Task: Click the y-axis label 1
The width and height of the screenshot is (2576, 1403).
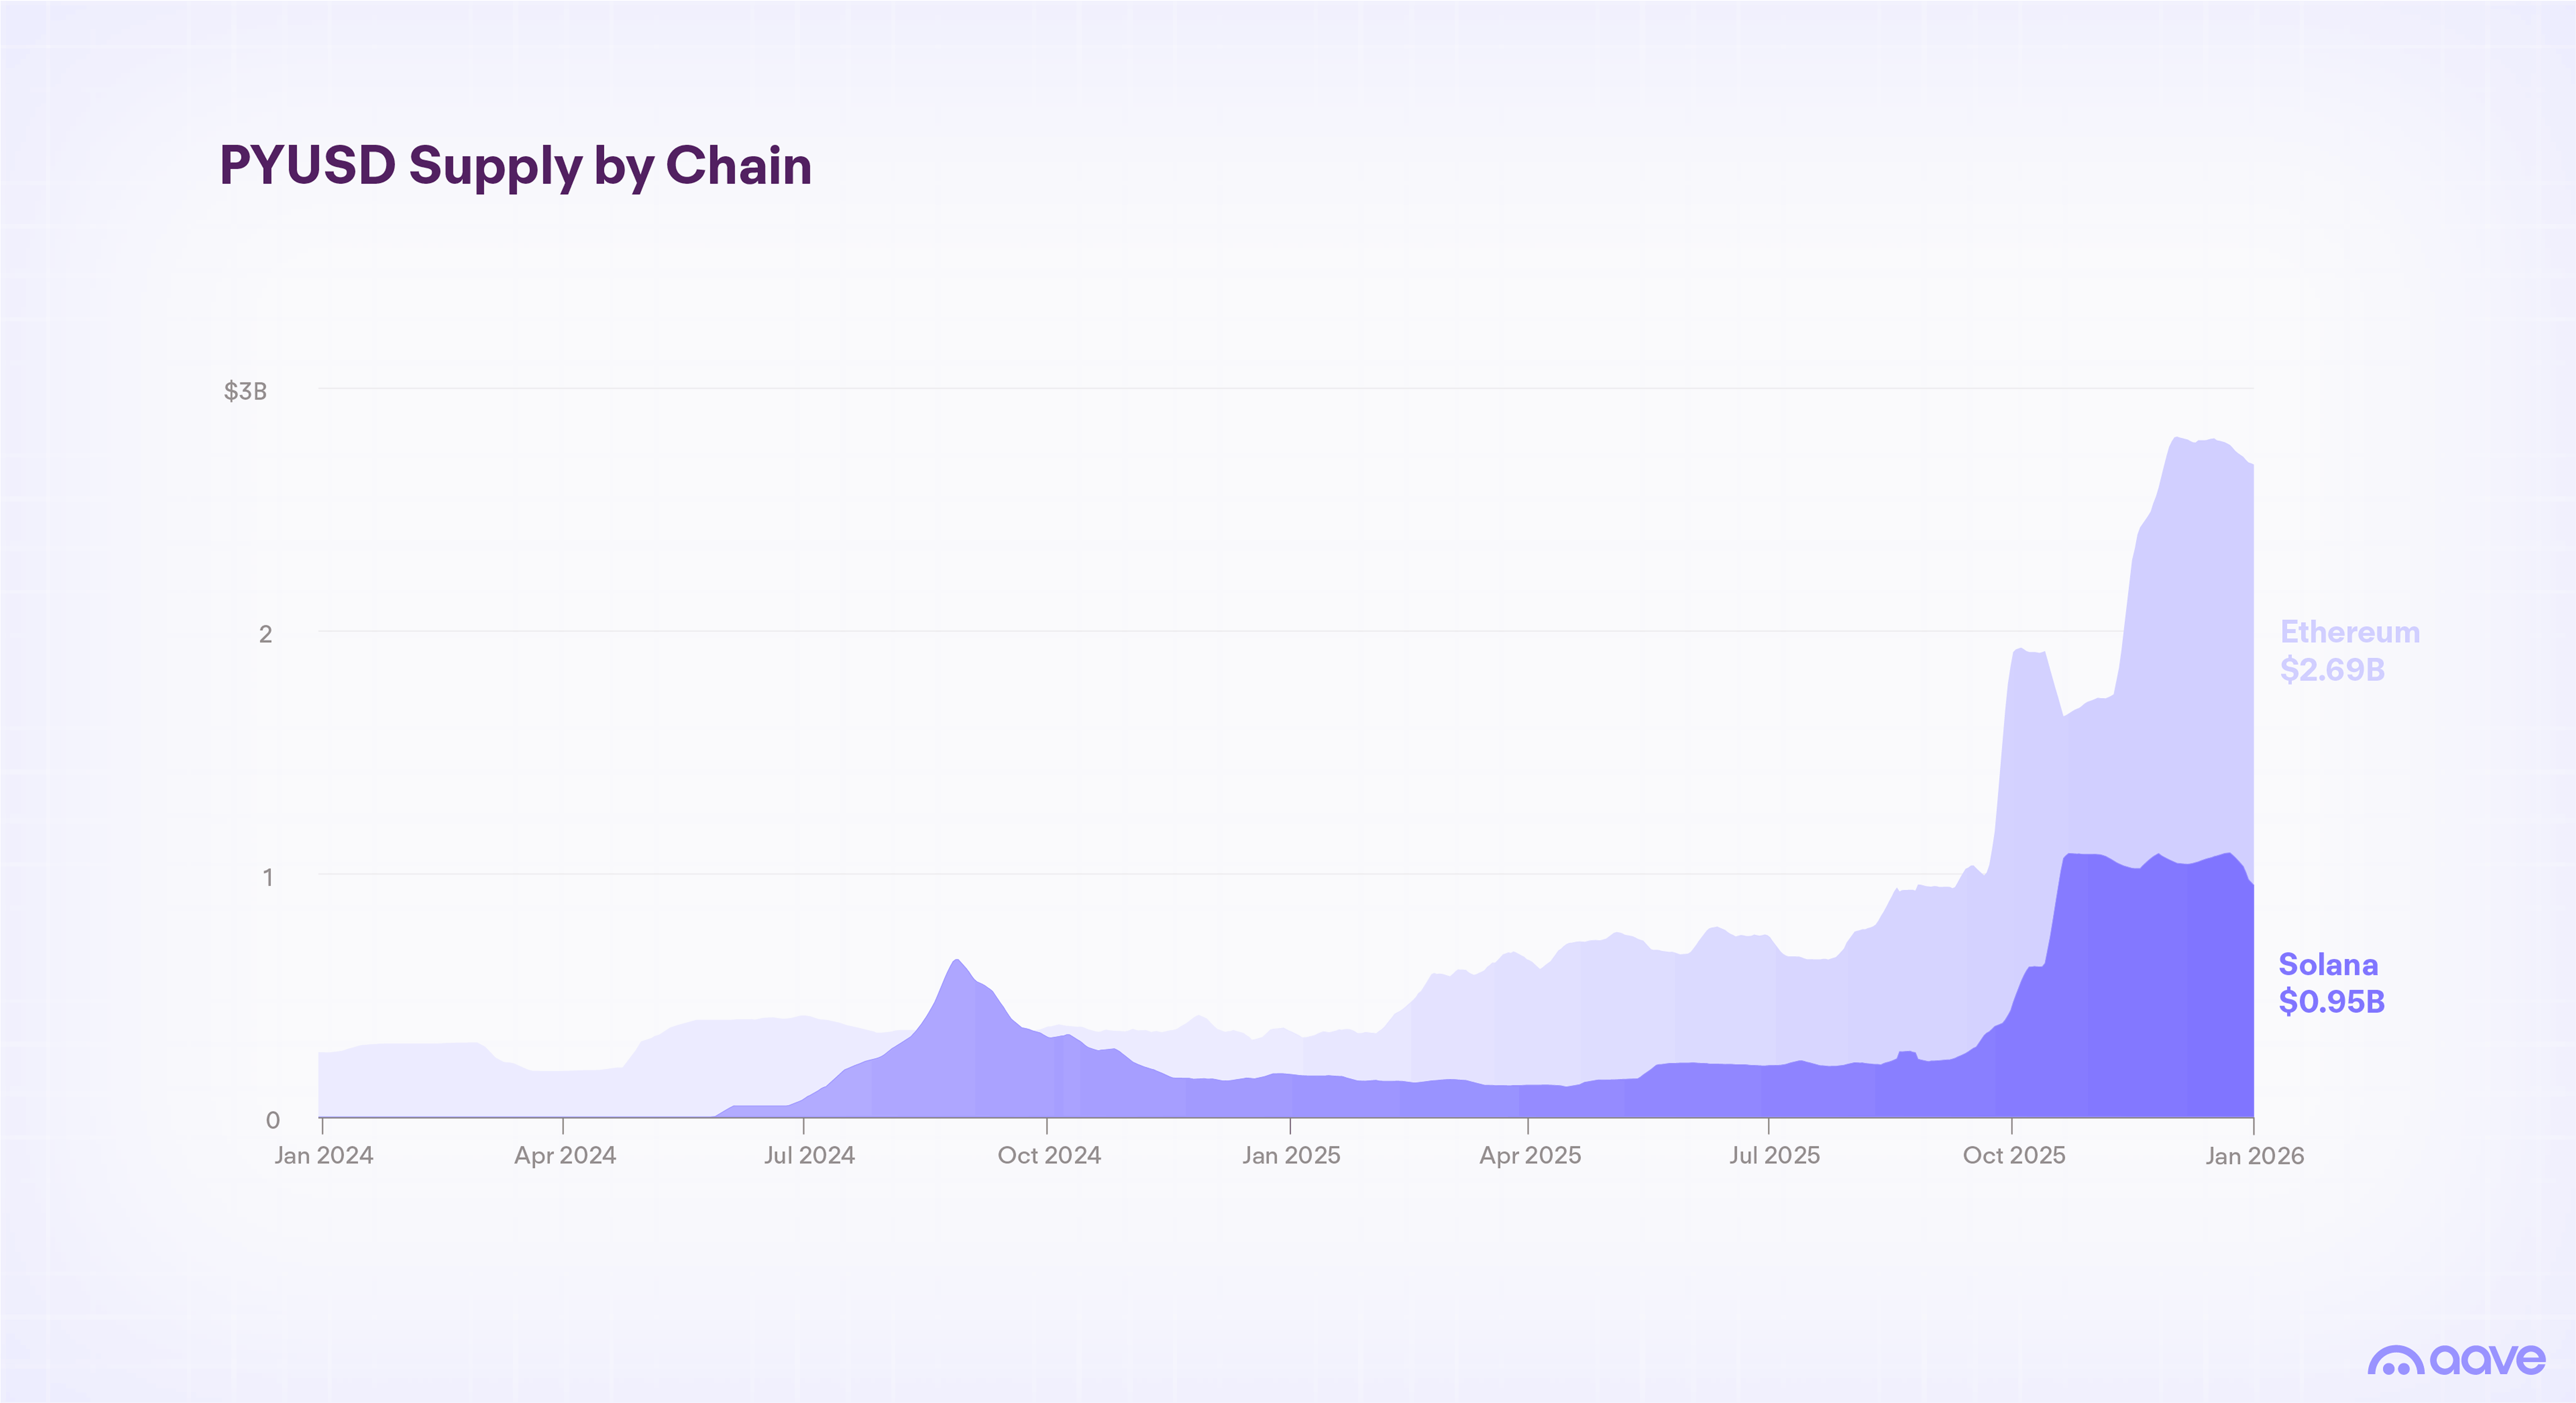Action: pyautogui.click(x=267, y=877)
